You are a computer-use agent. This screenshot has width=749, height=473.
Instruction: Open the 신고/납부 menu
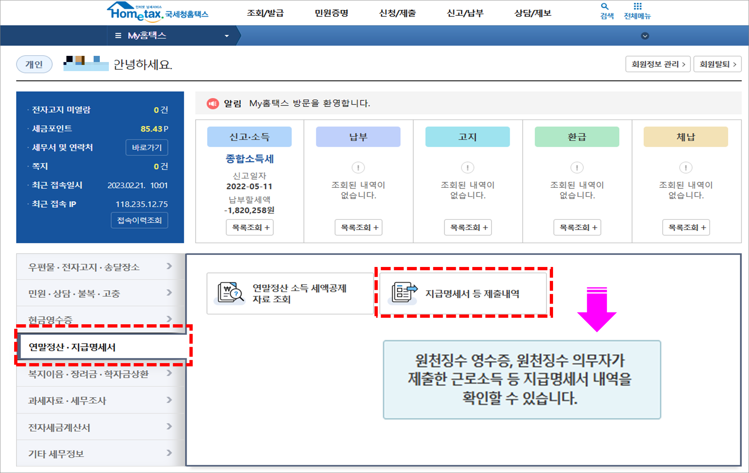tap(465, 13)
